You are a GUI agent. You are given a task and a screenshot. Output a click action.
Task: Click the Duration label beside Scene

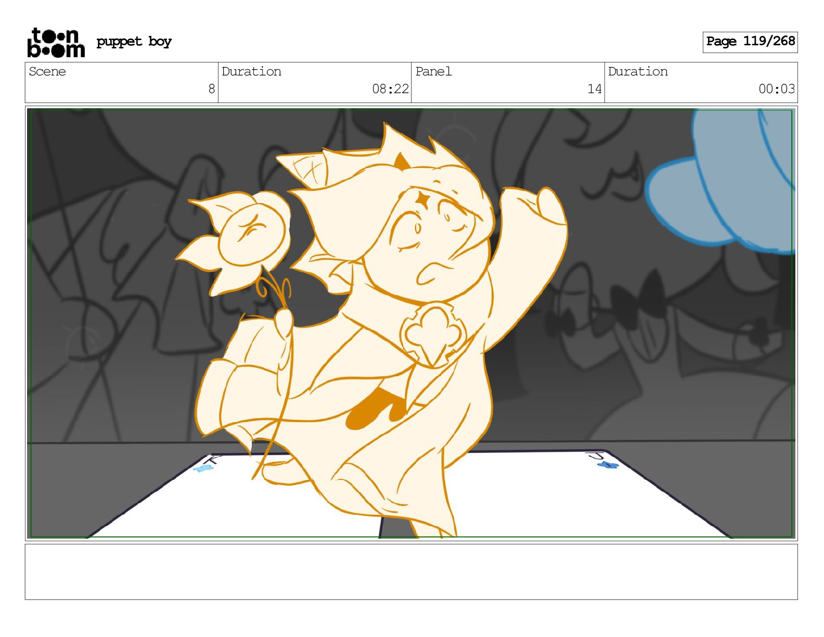point(251,71)
